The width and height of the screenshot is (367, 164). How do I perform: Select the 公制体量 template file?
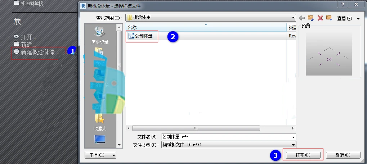pyautogui.click(x=143, y=36)
